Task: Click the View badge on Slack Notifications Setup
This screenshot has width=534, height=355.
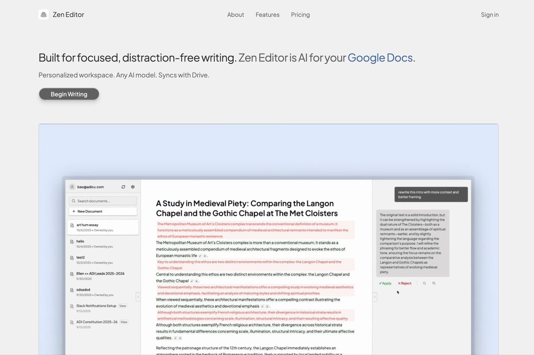Action: click(x=122, y=306)
